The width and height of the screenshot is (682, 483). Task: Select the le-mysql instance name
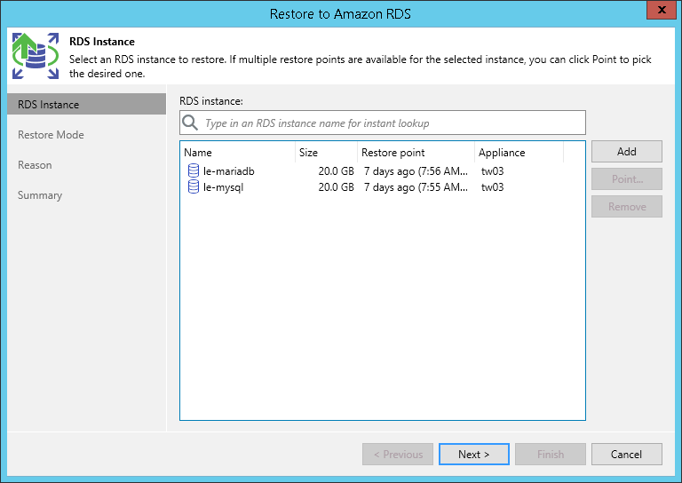223,187
